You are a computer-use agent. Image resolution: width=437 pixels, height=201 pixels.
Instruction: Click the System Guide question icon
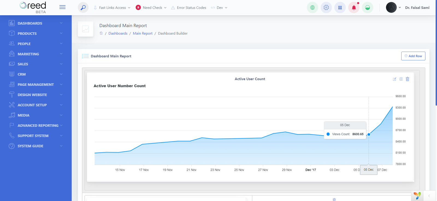tap(11, 146)
